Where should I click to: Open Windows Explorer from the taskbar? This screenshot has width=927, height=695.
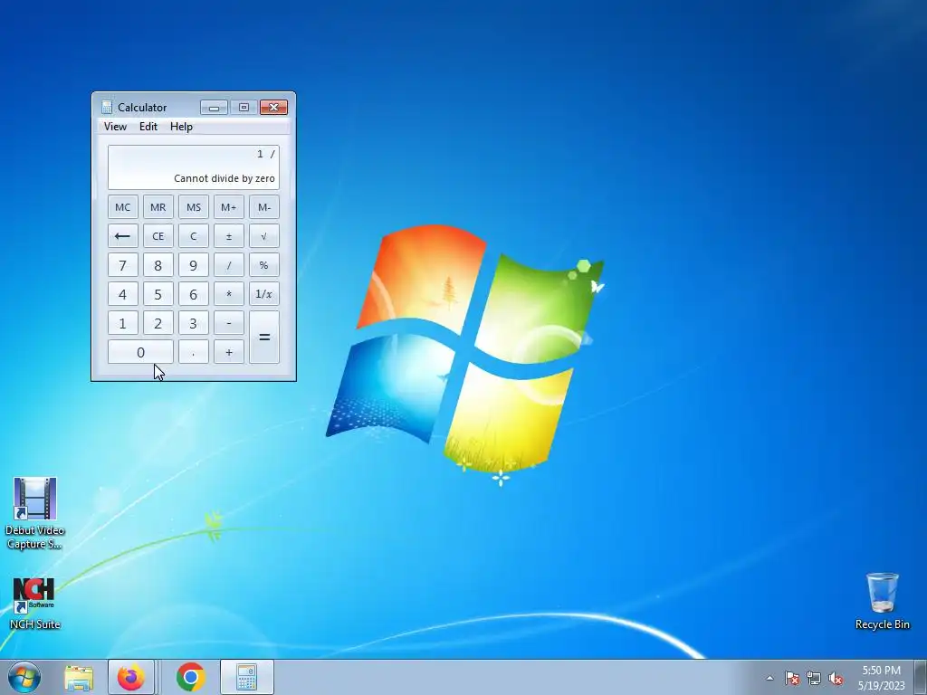(79, 677)
